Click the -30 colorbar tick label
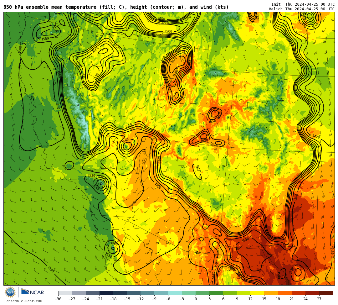338x305 pixels. coord(58,299)
